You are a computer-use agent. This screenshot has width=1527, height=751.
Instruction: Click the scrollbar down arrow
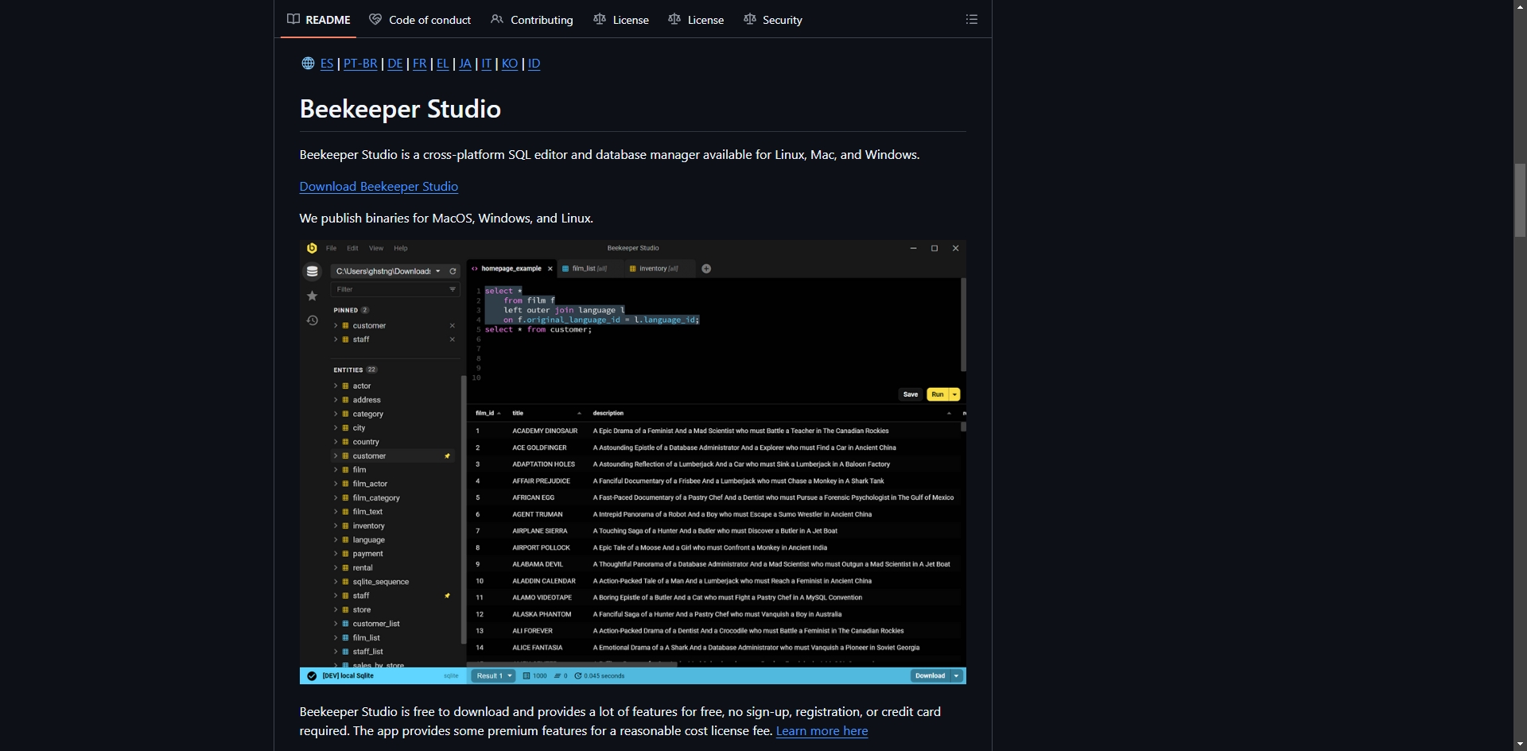1520,745
